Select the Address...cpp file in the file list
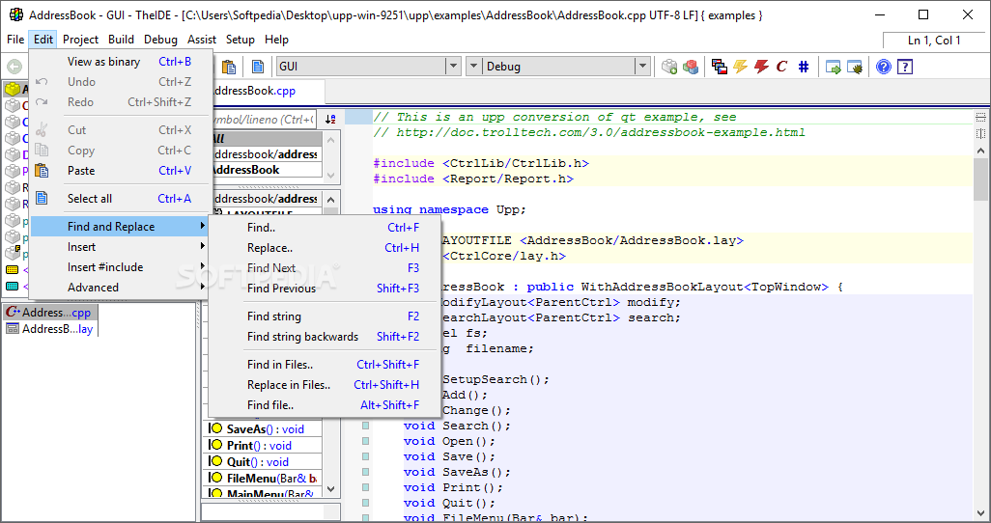The image size is (991, 523). (x=48, y=312)
